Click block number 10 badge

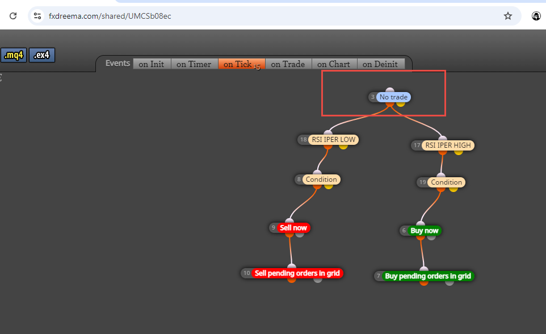[x=246, y=273]
